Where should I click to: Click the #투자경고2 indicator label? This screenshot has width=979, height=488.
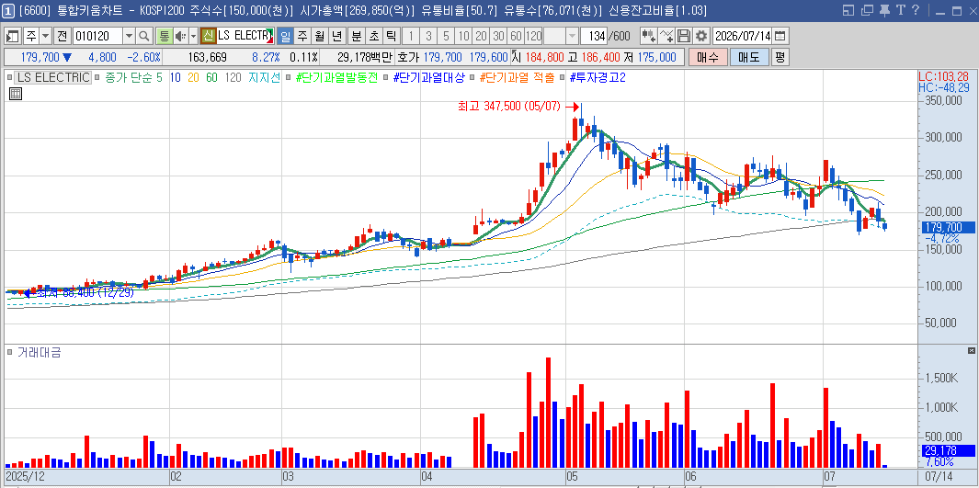coord(598,78)
